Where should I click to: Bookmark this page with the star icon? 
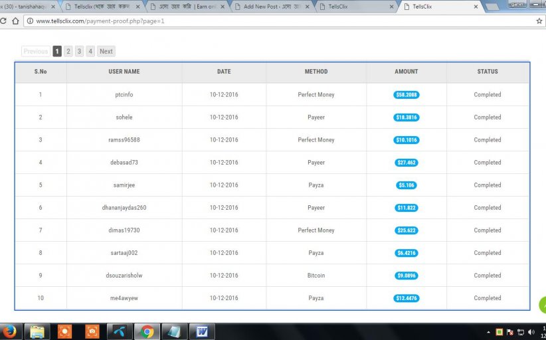[x=539, y=21]
